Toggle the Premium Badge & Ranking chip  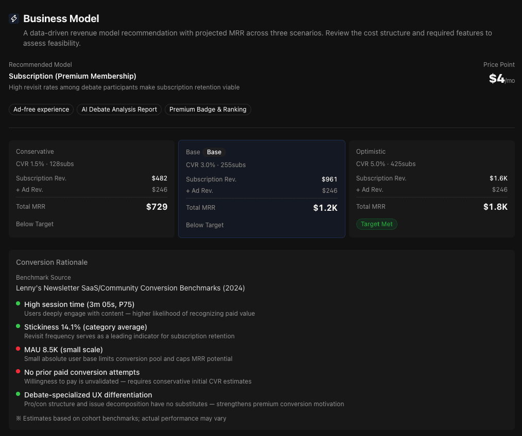pos(207,110)
